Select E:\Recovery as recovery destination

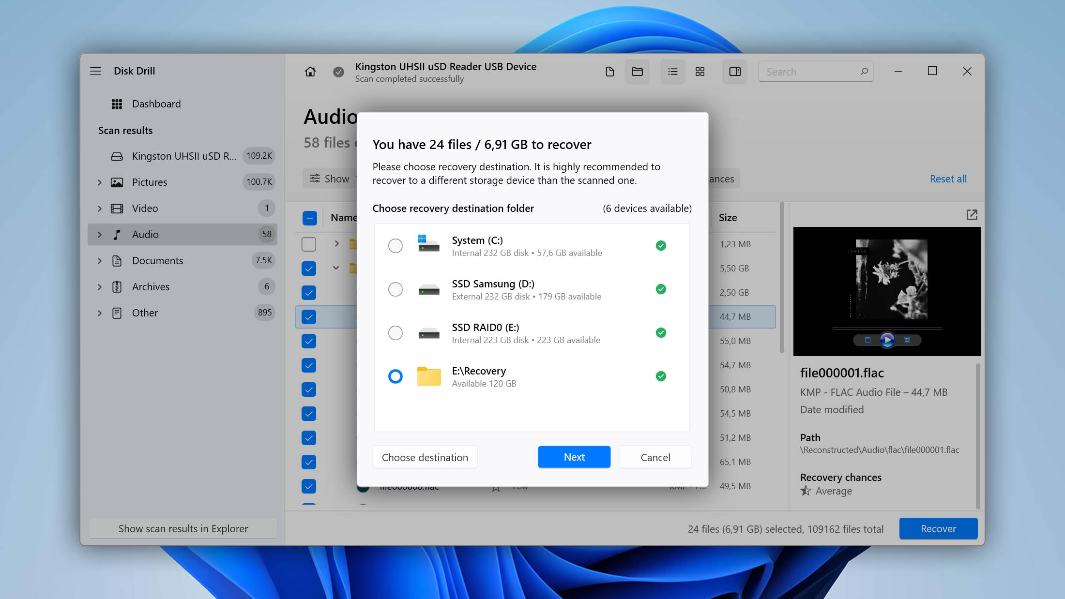point(395,376)
